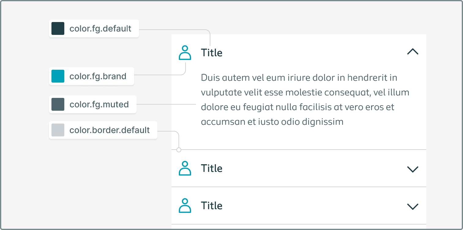Click the Title of the expanded accordion item
This screenshot has width=463, height=230.
coord(212,53)
